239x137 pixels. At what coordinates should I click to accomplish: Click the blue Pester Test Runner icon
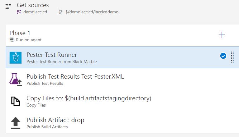pyautogui.click(x=16, y=58)
